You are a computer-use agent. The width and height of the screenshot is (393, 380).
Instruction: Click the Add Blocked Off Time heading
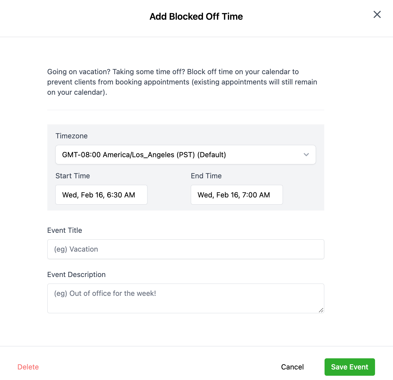click(x=196, y=17)
